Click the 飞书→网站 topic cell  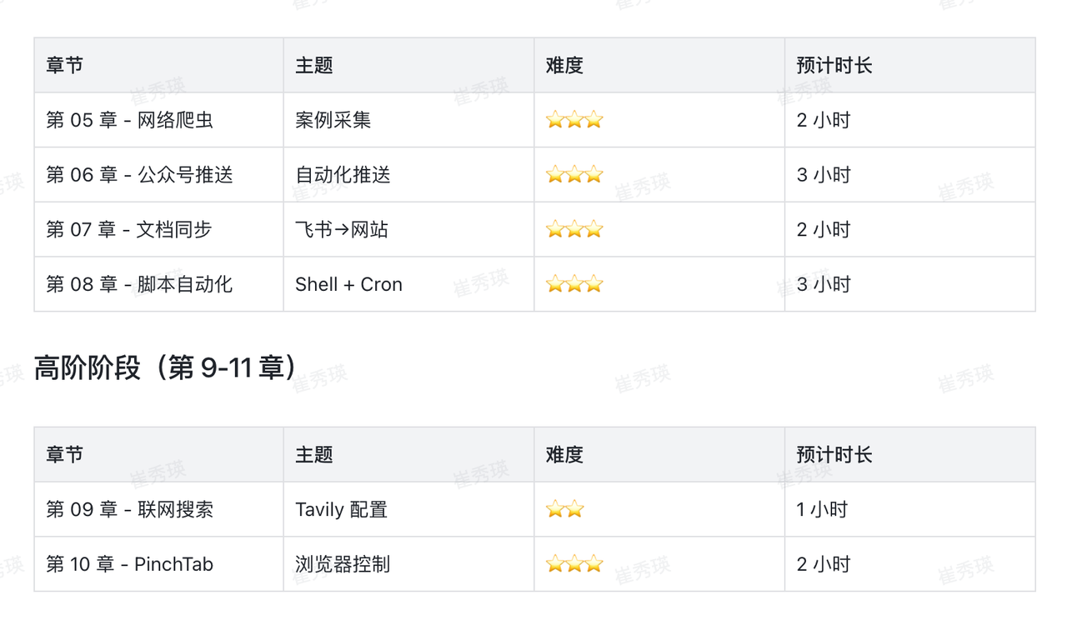tap(342, 230)
